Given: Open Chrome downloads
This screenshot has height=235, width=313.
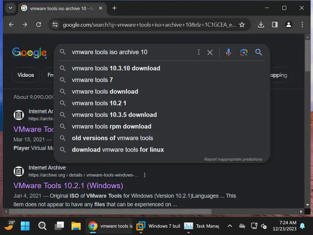Looking at the screenshot, I should 261,24.
